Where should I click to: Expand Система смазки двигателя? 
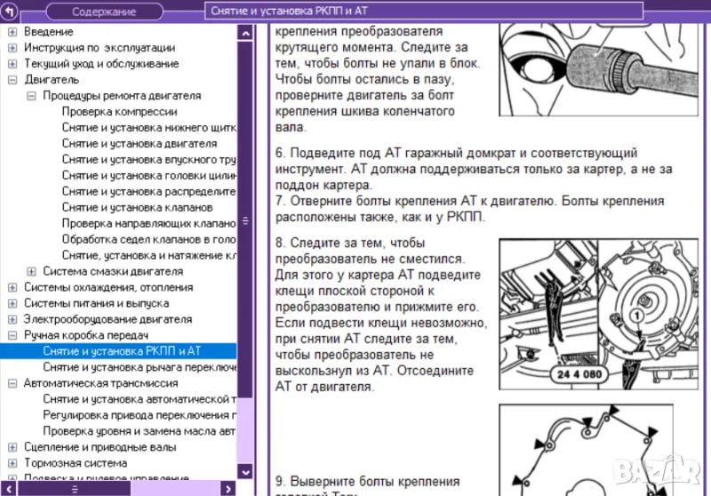click(32, 272)
